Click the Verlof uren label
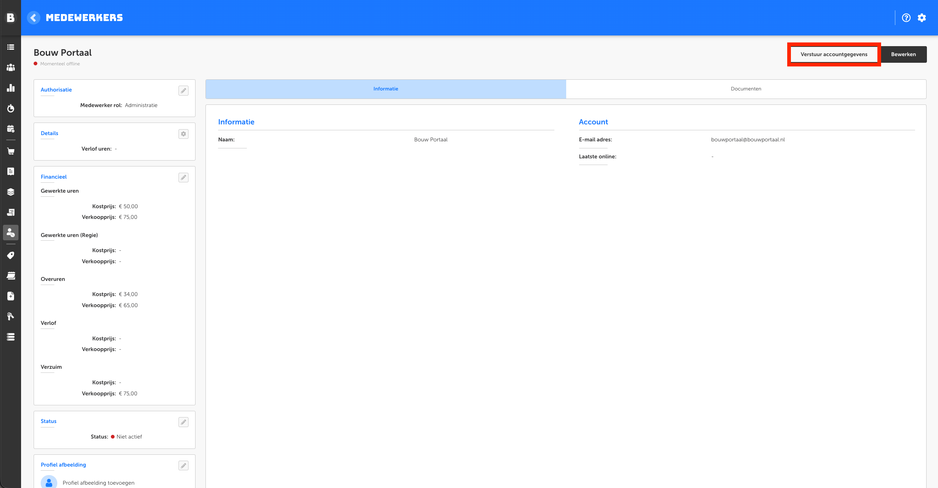Screen dimensions: 938x488 pyautogui.click(x=96, y=149)
